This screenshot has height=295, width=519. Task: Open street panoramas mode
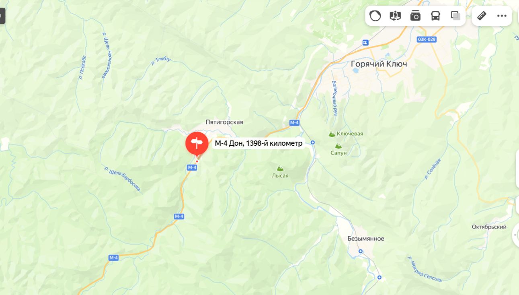point(395,16)
